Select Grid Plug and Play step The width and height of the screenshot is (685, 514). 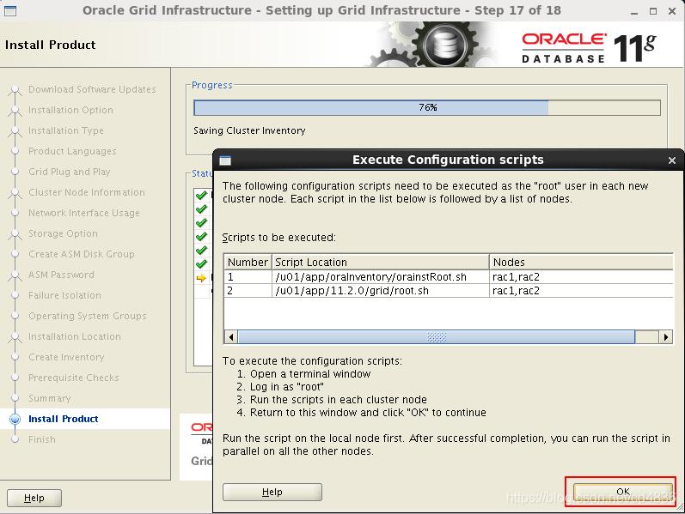[x=70, y=172]
